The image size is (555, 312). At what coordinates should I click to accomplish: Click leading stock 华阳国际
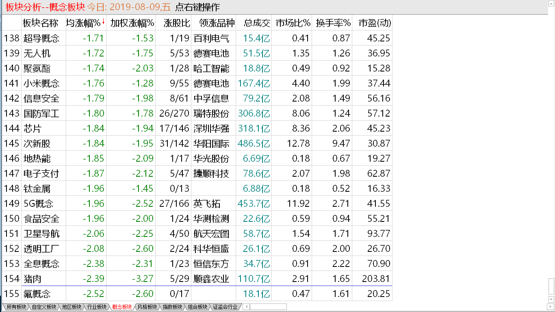tap(211, 143)
